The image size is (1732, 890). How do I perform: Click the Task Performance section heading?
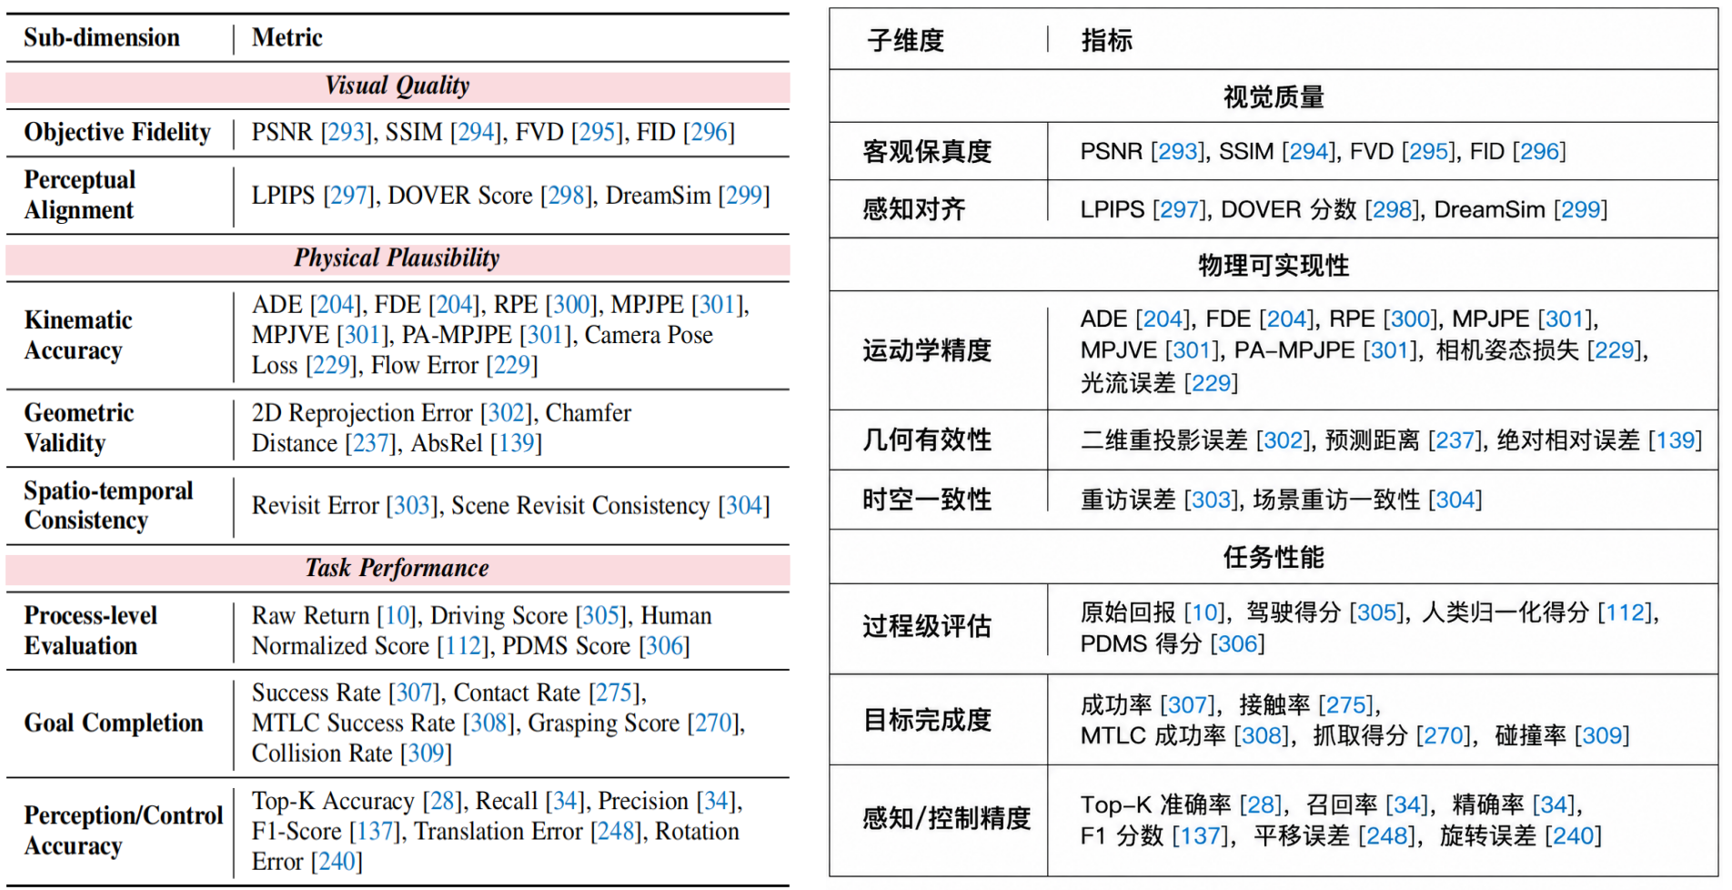(x=398, y=569)
